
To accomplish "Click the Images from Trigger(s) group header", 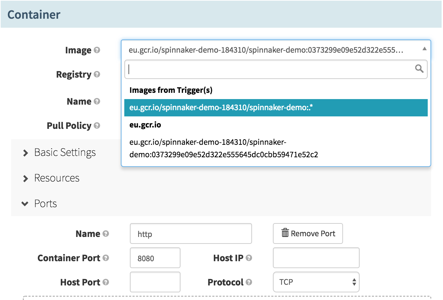I will point(171,90).
